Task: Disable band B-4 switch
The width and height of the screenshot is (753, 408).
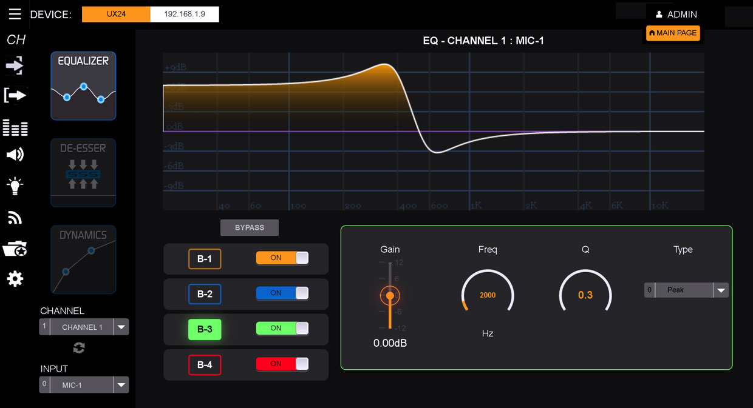Action: [282, 364]
